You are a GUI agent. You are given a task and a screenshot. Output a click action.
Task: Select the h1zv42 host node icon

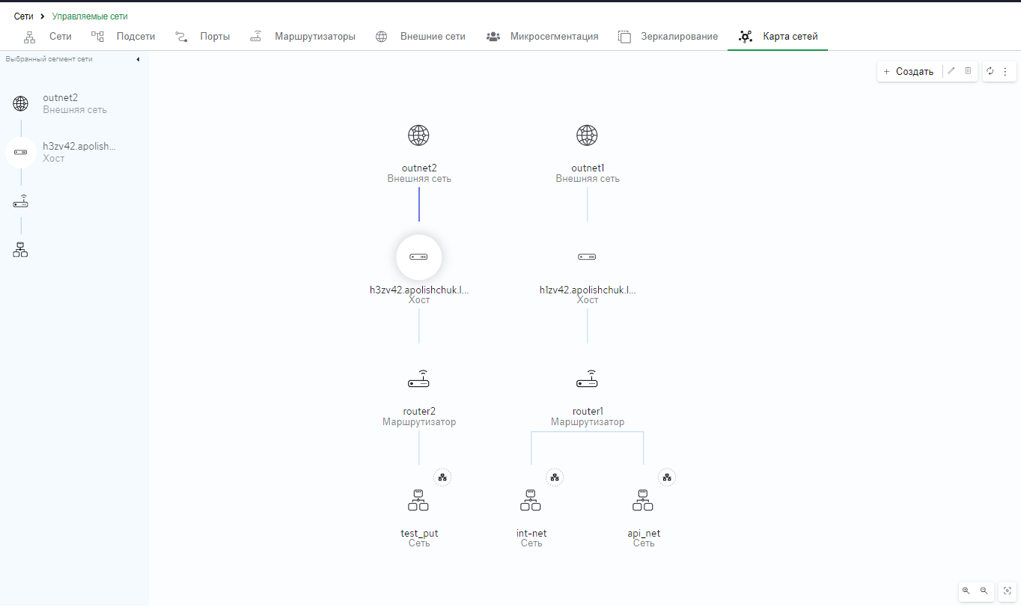tap(587, 257)
